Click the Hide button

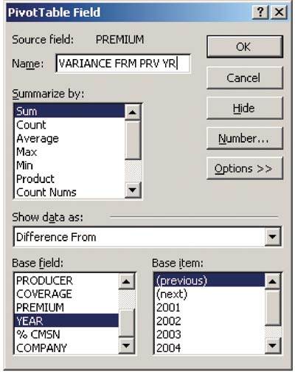point(245,108)
